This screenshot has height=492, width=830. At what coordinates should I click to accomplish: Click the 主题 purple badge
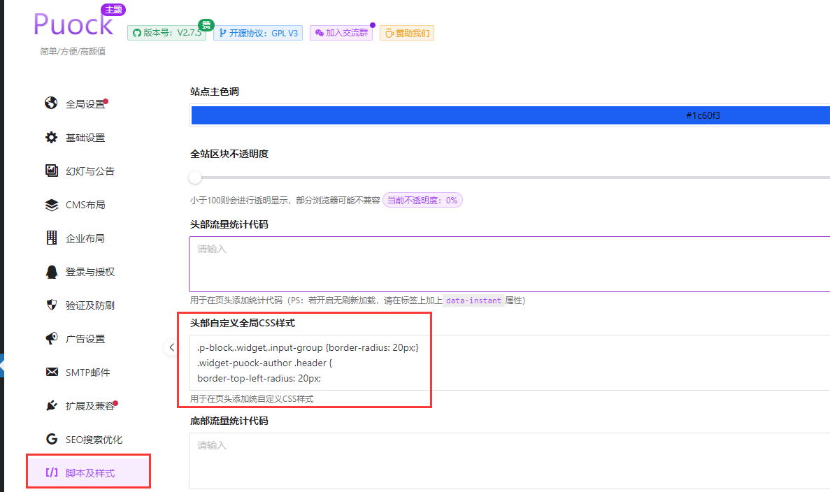(x=113, y=10)
